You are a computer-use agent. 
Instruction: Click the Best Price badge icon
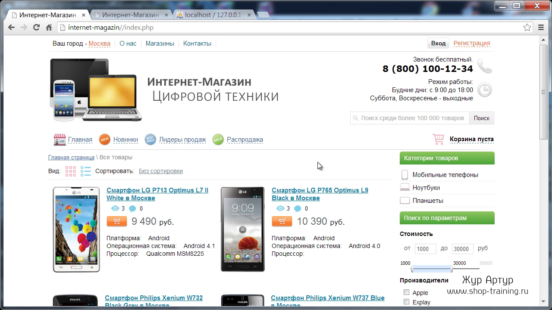(x=151, y=139)
